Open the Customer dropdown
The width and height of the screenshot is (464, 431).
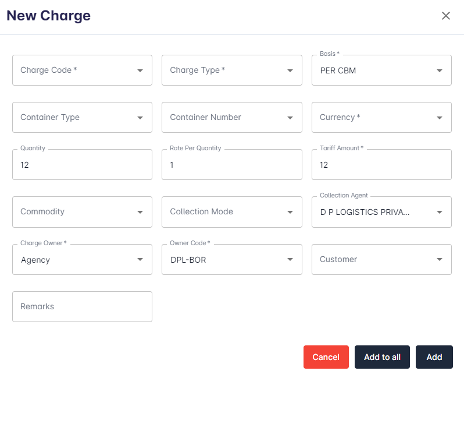tap(381, 260)
